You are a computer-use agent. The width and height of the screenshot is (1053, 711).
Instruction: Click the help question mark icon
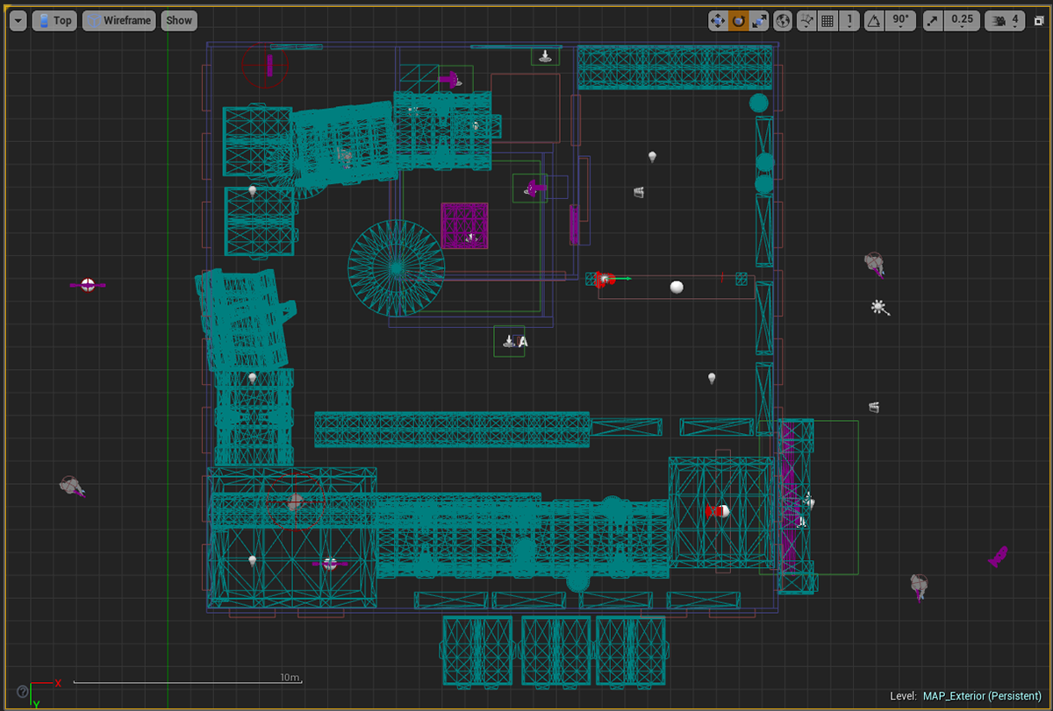pyautogui.click(x=23, y=692)
